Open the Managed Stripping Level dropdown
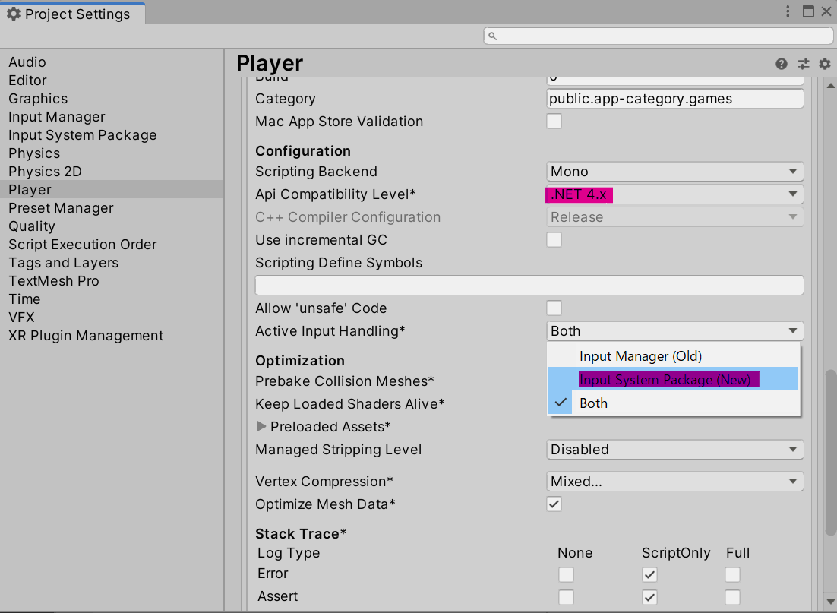The height and width of the screenshot is (613, 837). [x=674, y=449]
